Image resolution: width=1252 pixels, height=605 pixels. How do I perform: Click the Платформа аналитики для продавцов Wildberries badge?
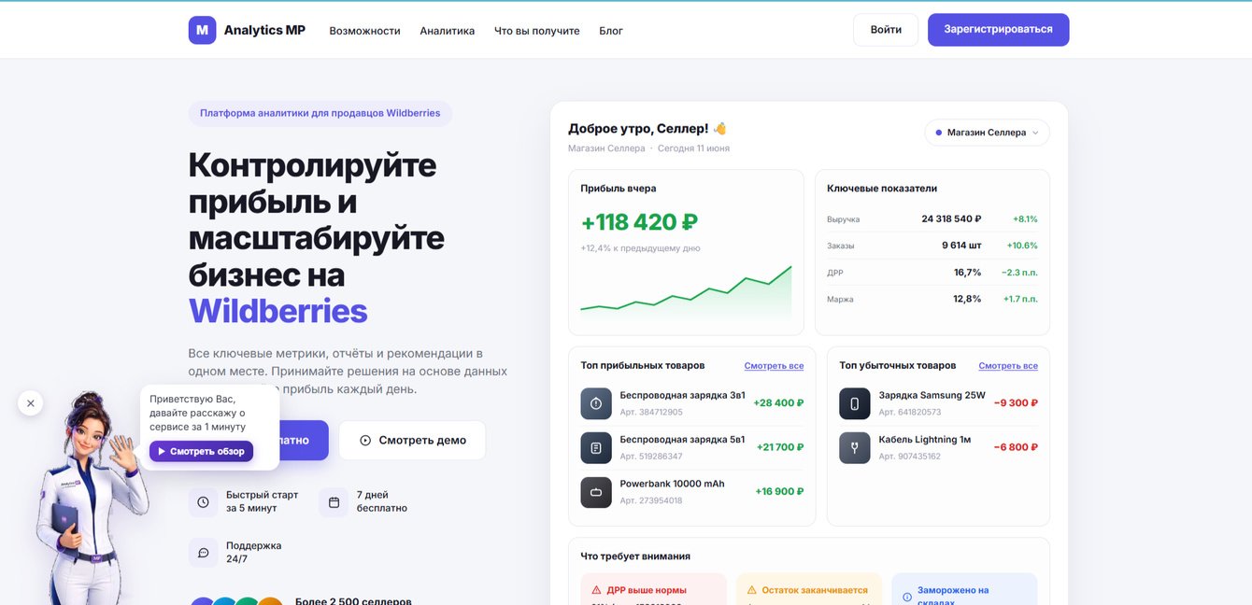coord(320,113)
